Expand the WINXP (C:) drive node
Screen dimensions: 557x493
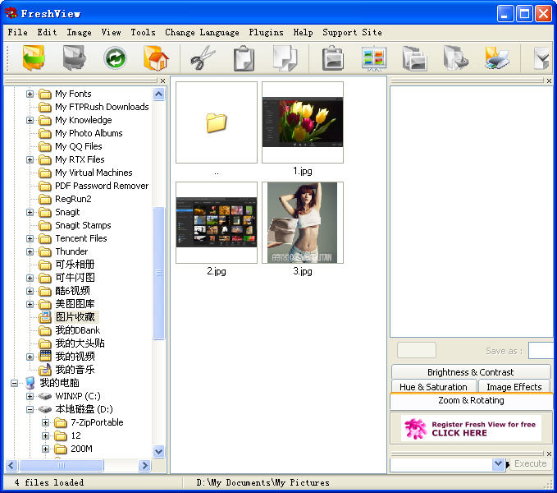pos(30,396)
